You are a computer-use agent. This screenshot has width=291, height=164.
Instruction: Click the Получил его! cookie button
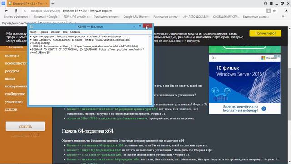[x=265, y=33]
